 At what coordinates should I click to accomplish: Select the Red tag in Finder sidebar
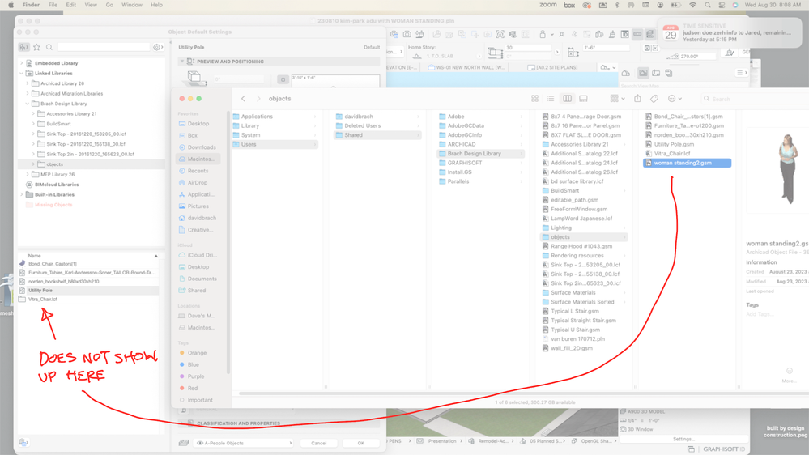click(193, 388)
